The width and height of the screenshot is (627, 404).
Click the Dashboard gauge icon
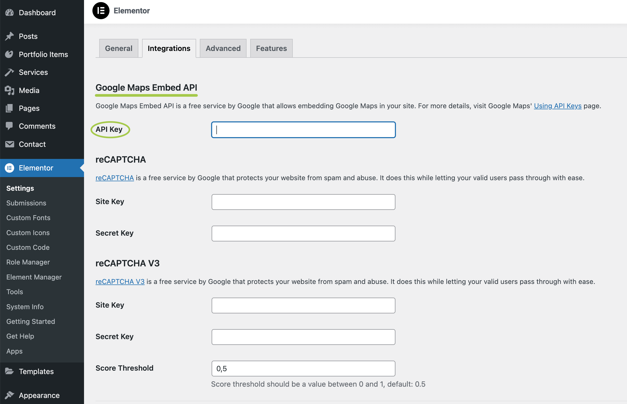pyautogui.click(x=9, y=13)
